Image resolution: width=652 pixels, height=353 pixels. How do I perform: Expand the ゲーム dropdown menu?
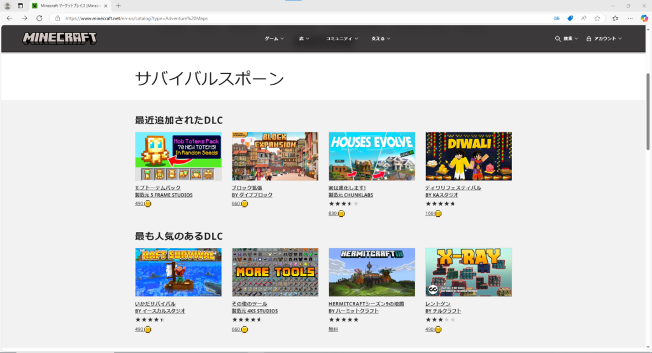point(274,39)
